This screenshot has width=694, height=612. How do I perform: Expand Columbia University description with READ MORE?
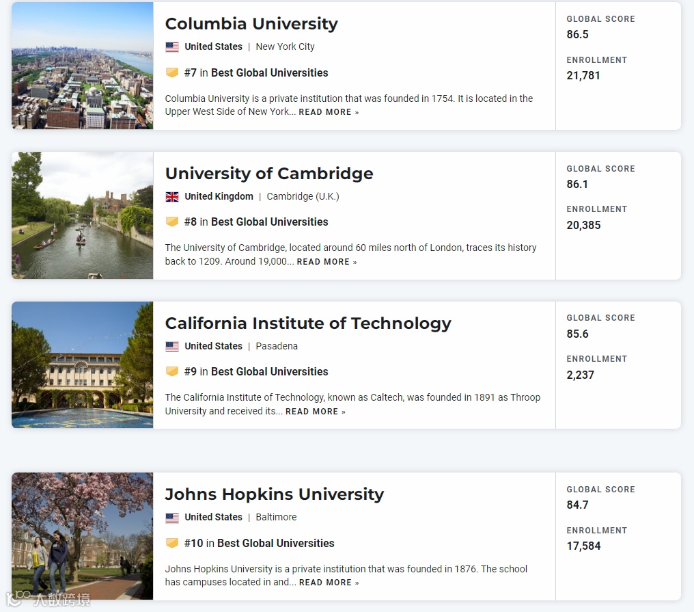[329, 112]
